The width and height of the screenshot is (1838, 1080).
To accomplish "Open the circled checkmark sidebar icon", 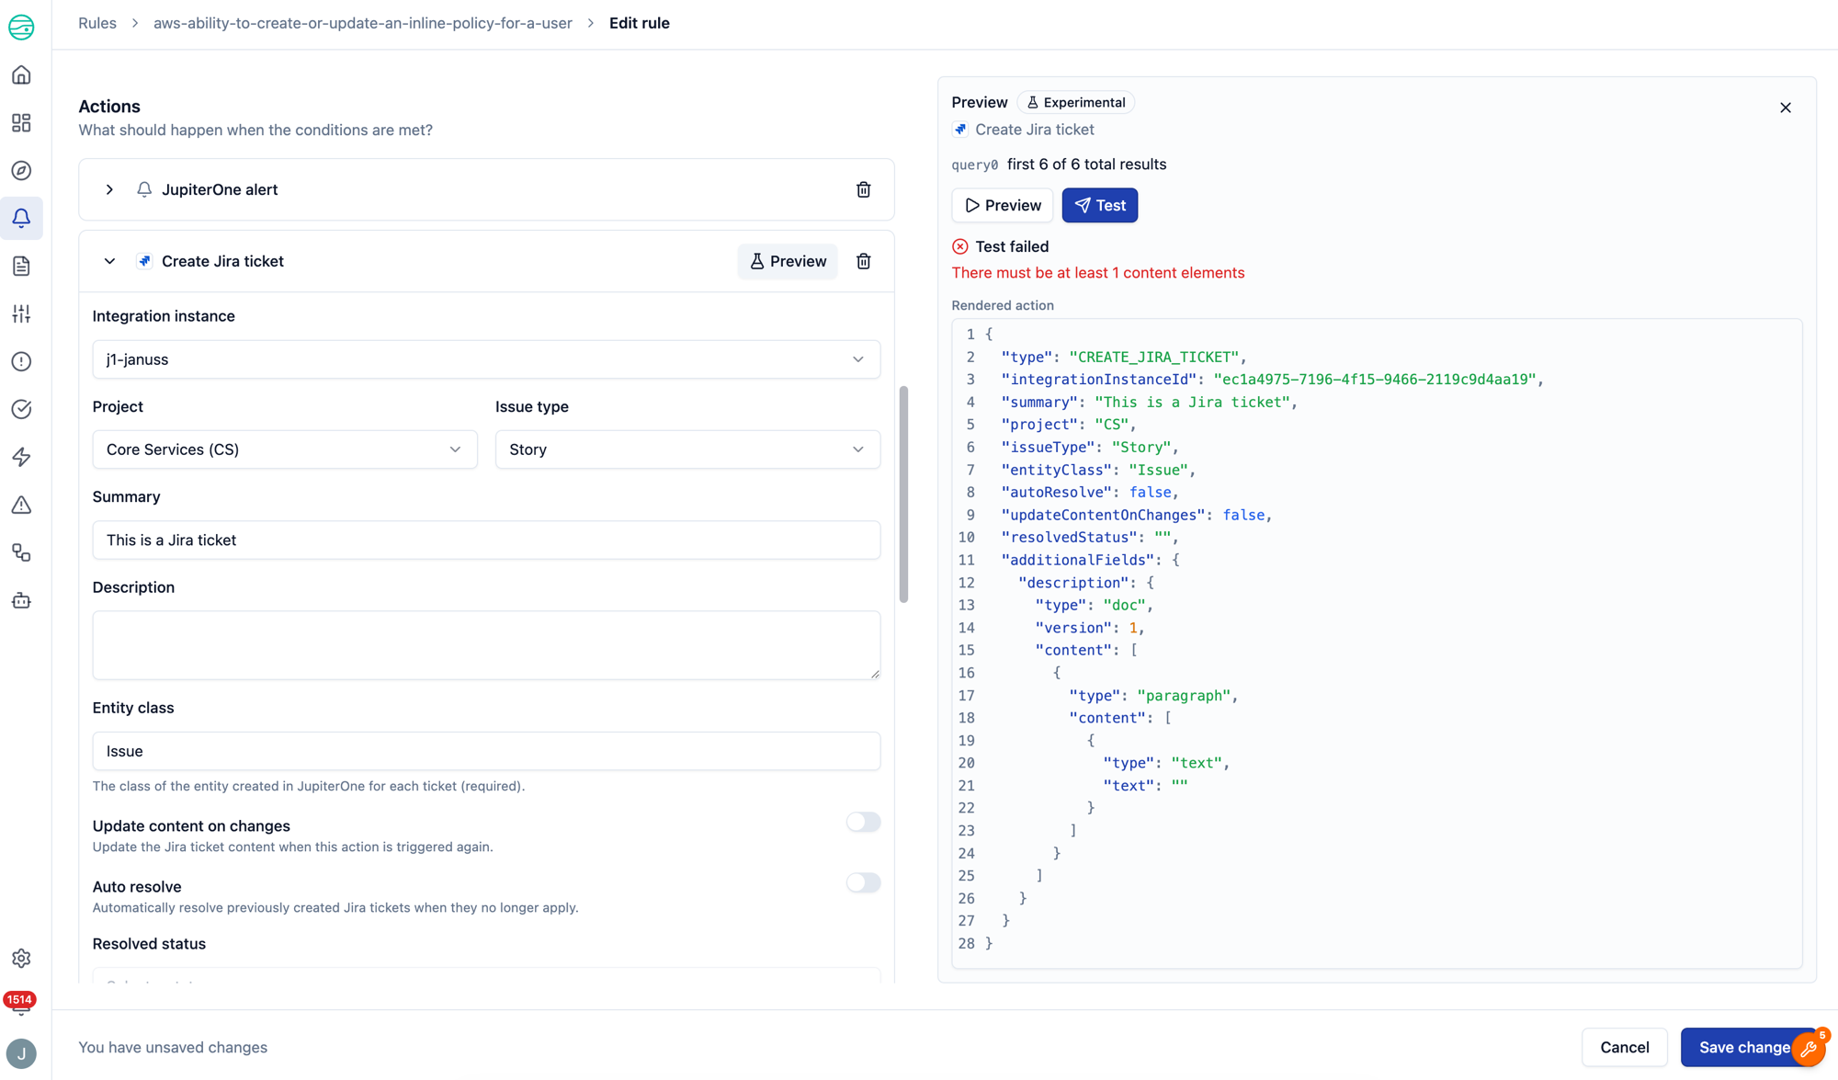I will [x=21, y=410].
